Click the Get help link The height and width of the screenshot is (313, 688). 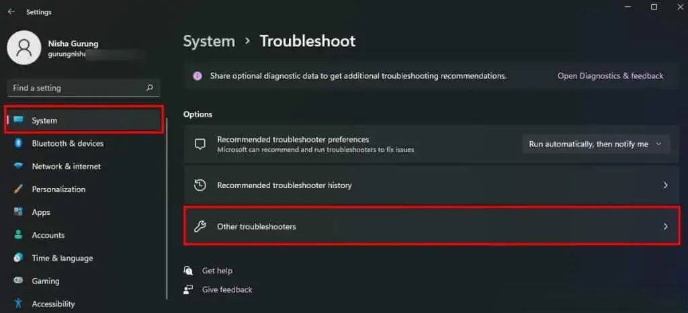217,271
